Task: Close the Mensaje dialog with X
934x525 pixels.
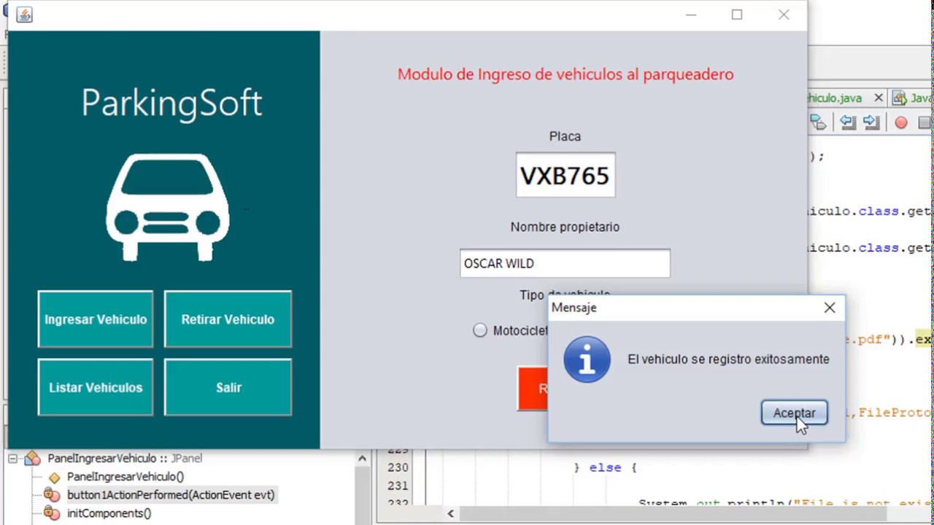Action: (x=830, y=308)
